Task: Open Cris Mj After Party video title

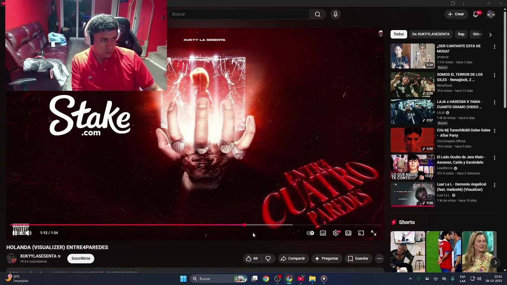Action: 463,133
